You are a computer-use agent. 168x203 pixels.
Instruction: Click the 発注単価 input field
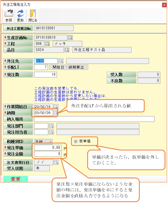(x=48, y=148)
